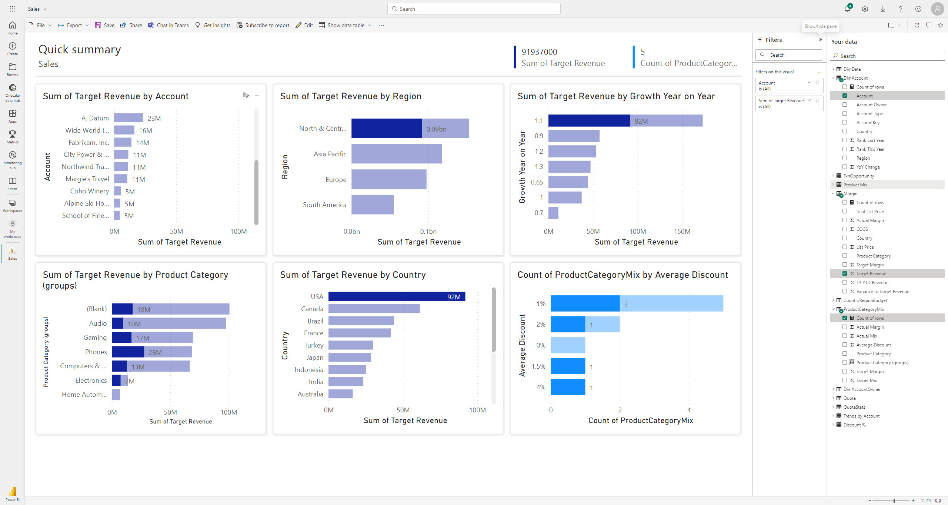Click the zoom in plus button
948x505 pixels.
coord(913,501)
